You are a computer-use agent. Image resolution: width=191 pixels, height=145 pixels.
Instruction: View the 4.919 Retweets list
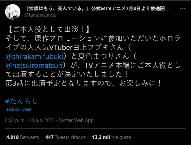[23, 137]
